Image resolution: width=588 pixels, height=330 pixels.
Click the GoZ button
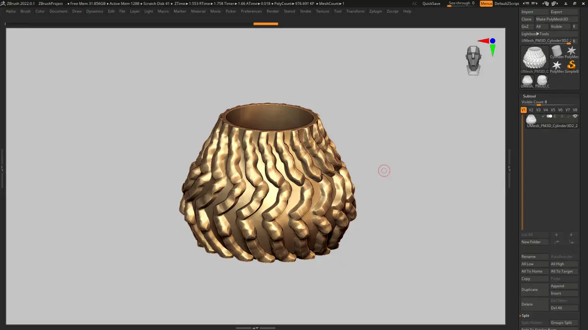[527, 26]
